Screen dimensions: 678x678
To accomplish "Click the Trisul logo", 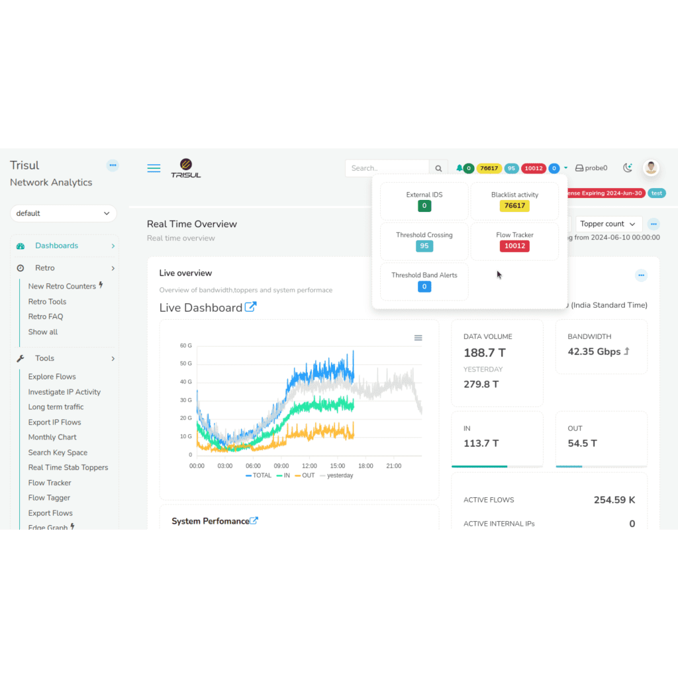I will pyautogui.click(x=186, y=168).
